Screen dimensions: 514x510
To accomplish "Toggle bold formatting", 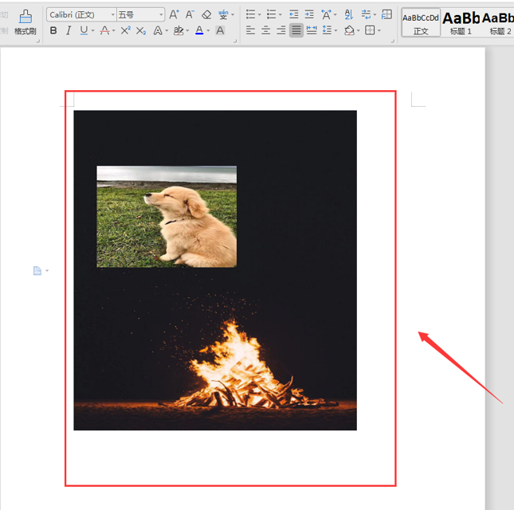I will click(53, 31).
